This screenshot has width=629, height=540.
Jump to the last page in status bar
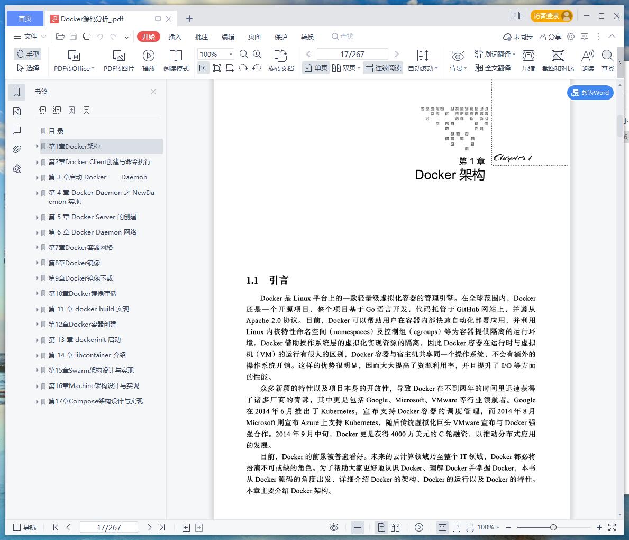click(162, 527)
